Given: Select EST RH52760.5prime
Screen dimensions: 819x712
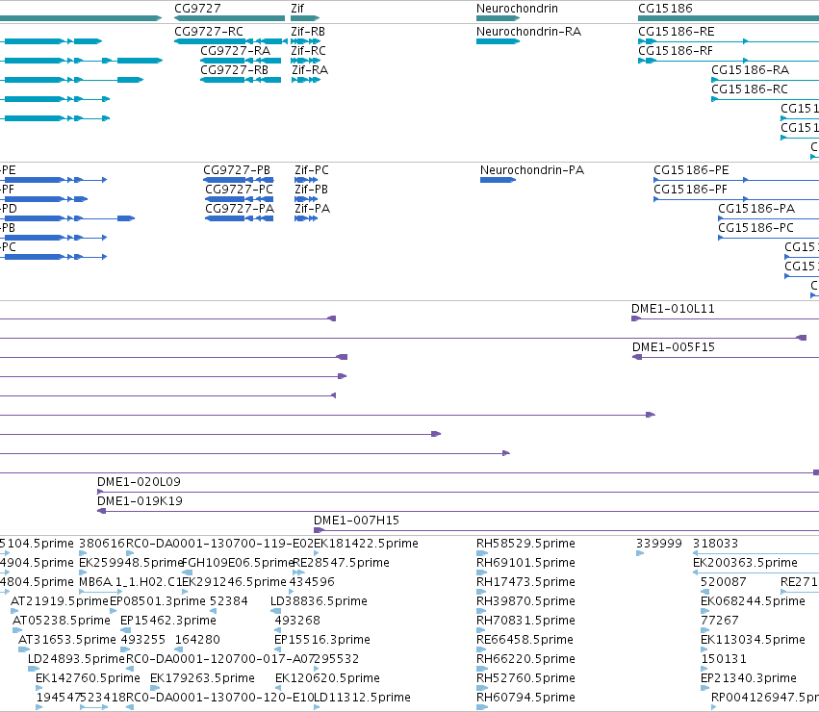Looking at the screenshot, I should (525, 678).
